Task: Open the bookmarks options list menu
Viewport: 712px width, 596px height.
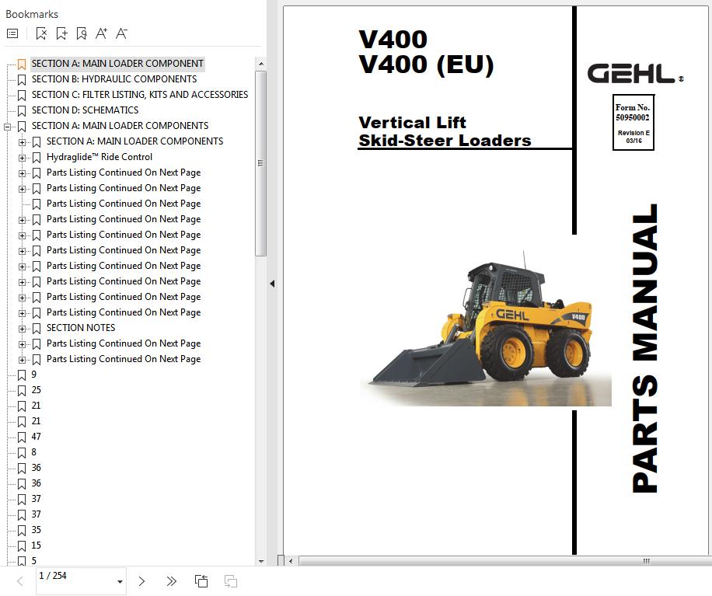Action: [12, 33]
